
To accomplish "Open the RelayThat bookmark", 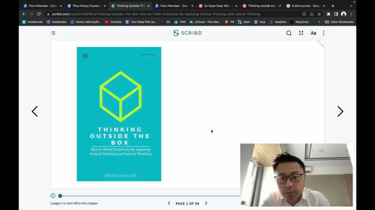I will [x=299, y=22].
